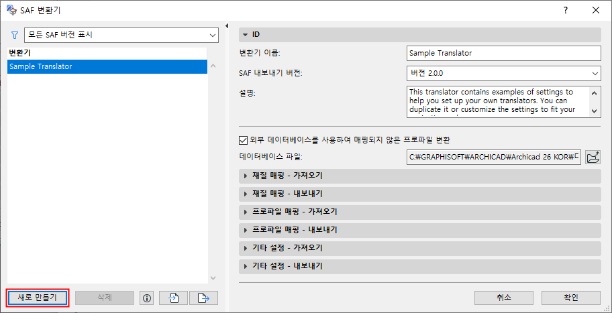Click the 새로 만들기 button
The image size is (612, 313).
pos(38,298)
